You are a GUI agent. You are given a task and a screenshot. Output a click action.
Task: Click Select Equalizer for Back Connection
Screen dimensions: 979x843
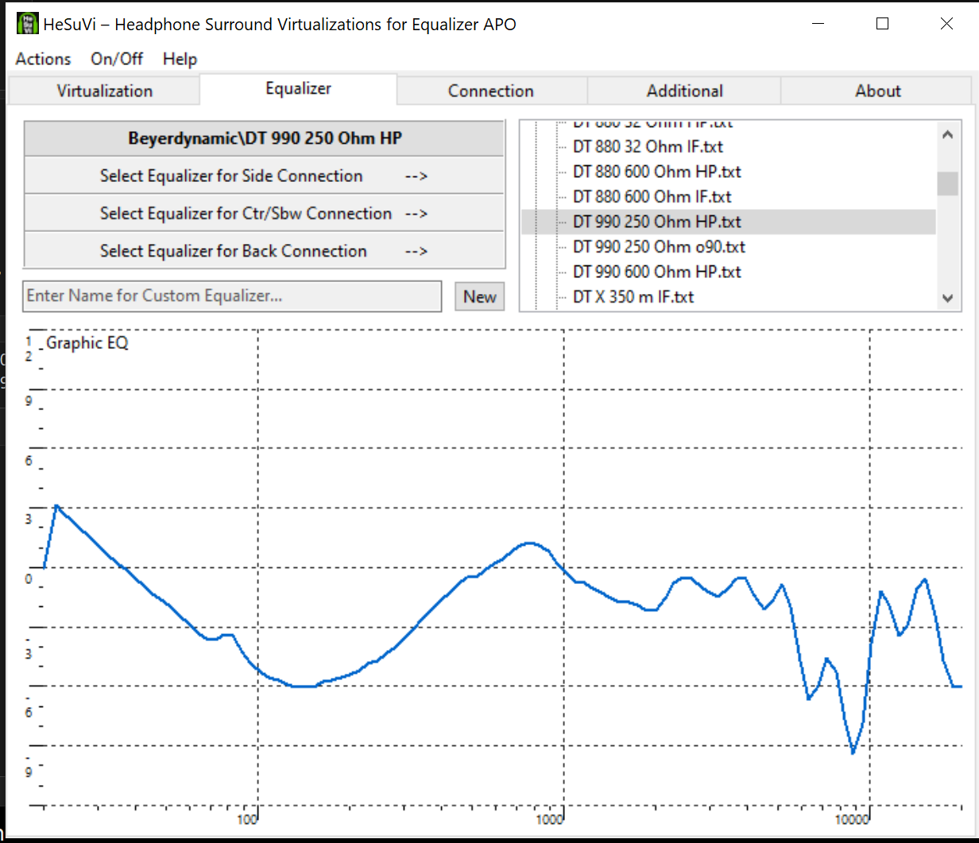tap(265, 251)
